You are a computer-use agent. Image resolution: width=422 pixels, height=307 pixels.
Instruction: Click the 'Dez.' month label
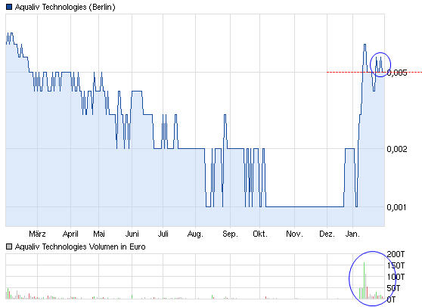[327, 234]
